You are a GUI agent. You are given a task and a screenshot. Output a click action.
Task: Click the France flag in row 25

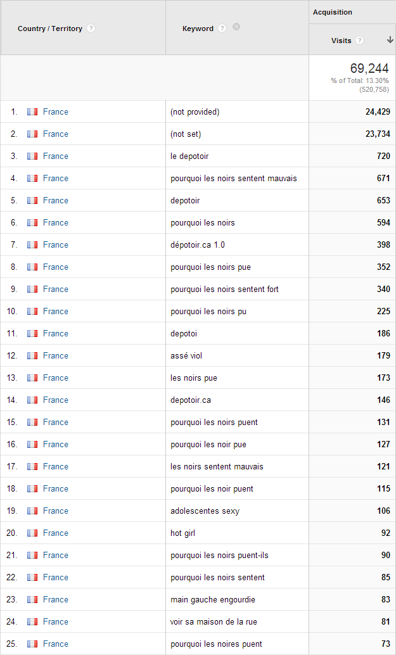pyautogui.click(x=32, y=644)
